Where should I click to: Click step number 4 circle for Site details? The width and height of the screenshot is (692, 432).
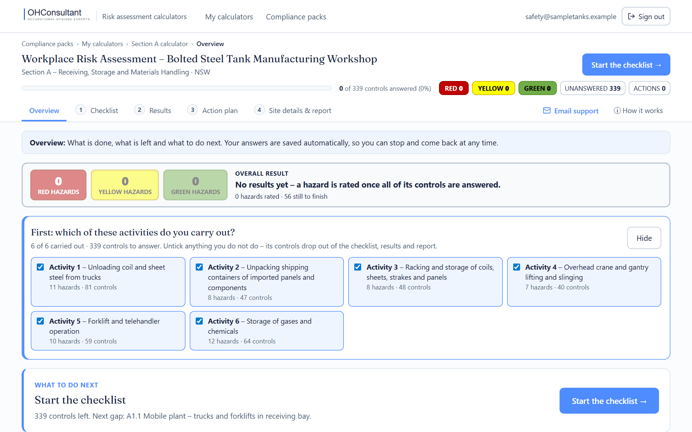(x=259, y=110)
